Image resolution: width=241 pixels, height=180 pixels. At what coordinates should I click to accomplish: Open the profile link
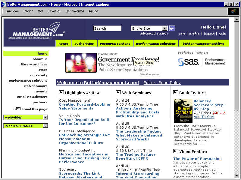tap(194, 34)
